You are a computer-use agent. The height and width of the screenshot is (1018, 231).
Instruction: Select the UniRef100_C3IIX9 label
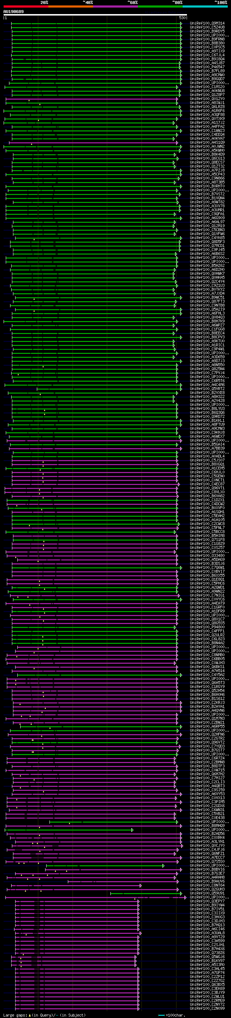click(207, 913)
